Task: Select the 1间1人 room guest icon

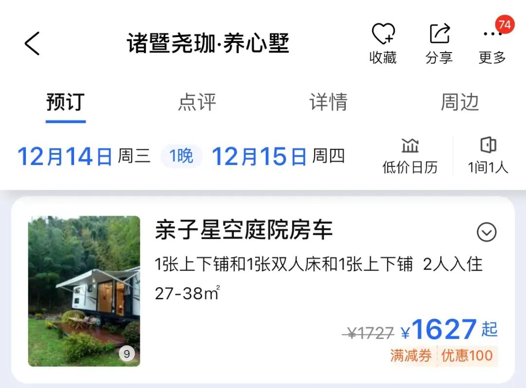Action: (488, 145)
